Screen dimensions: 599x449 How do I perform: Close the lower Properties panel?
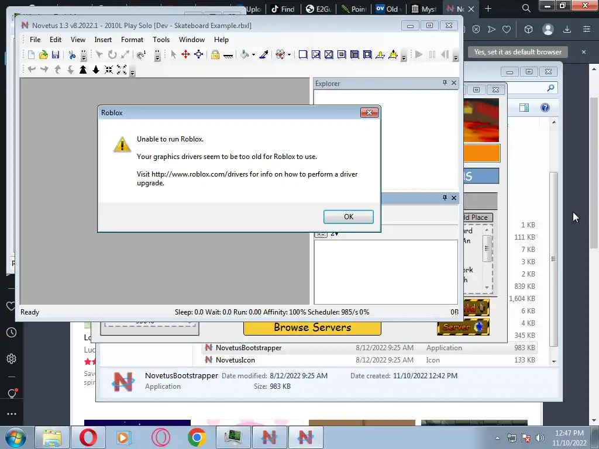pyautogui.click(x=454, y=198)
